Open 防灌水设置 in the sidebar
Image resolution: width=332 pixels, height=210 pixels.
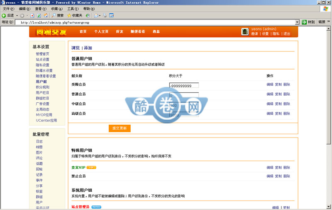point(44,70)
